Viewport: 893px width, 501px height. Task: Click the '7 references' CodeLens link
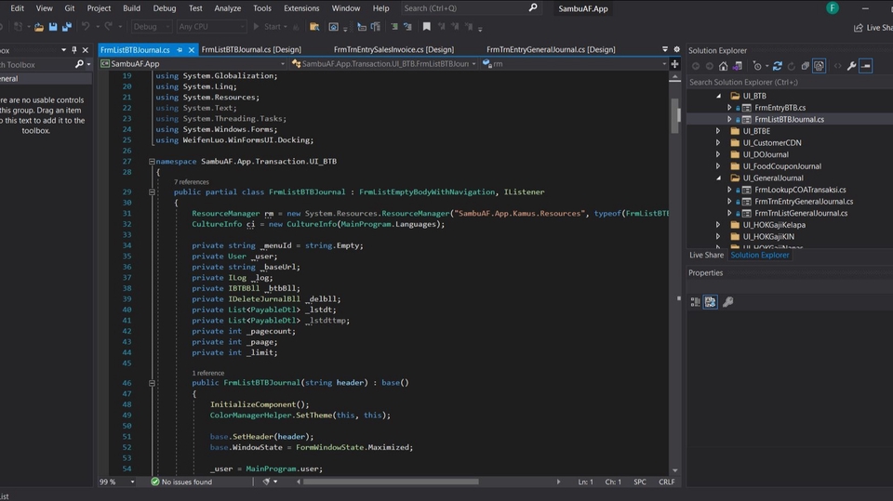click(x=193, y=182)
